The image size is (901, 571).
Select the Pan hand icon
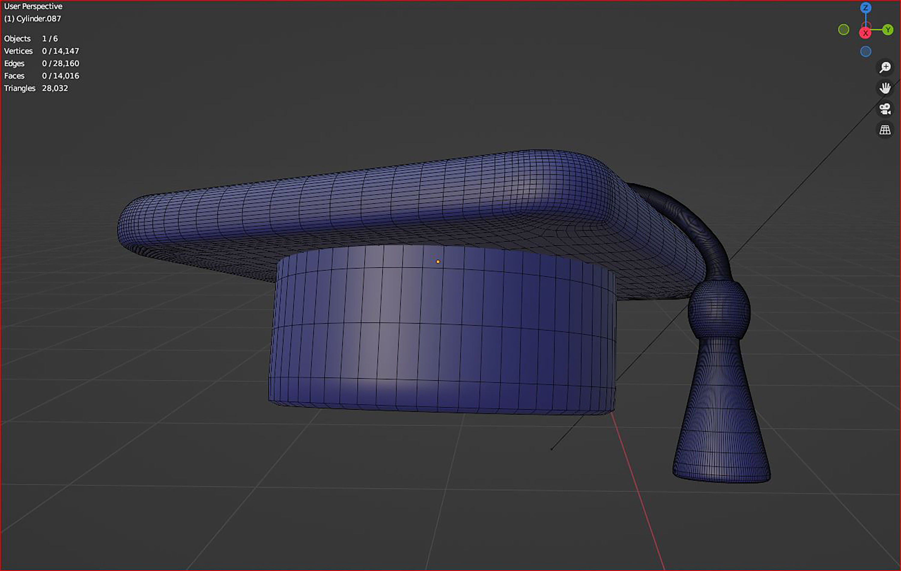coord(885,88)
